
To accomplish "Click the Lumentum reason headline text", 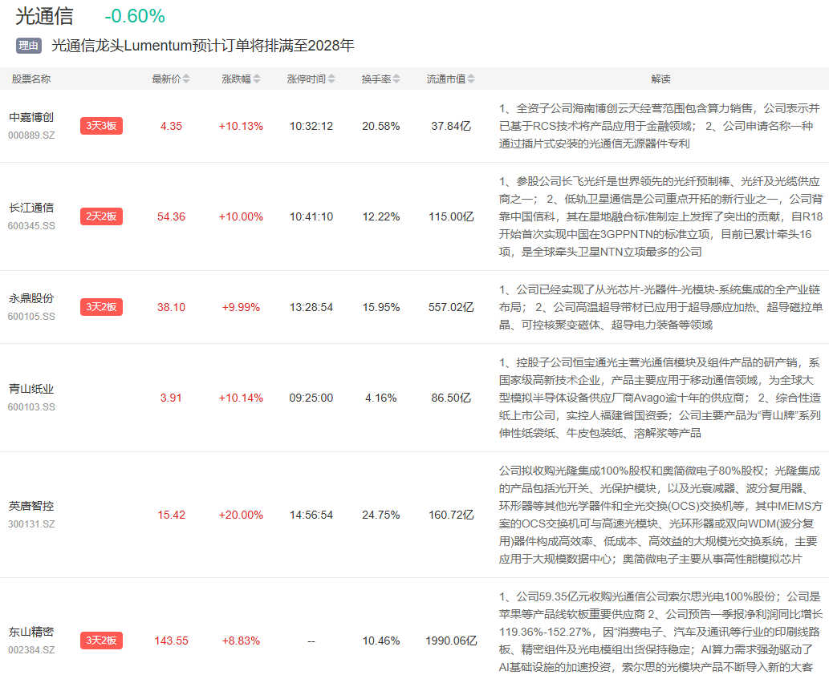I will point(203,46).
